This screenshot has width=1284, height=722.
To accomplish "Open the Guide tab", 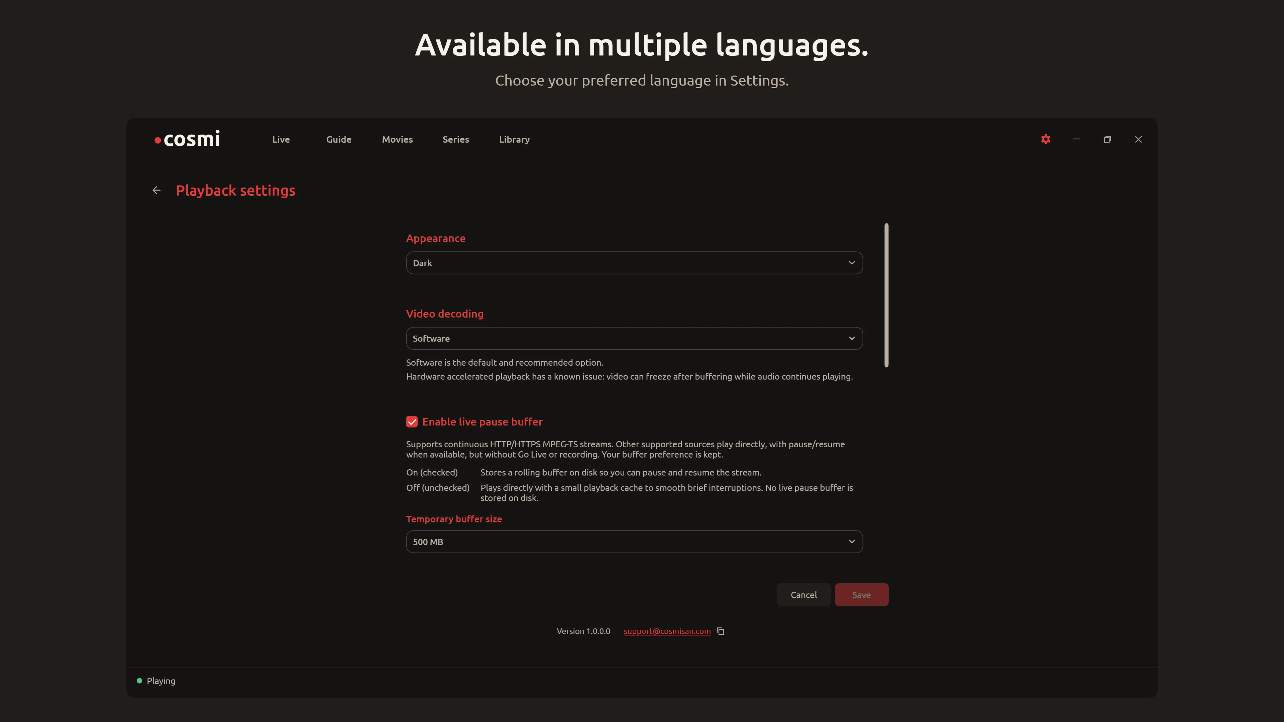I will pos(338,139).
